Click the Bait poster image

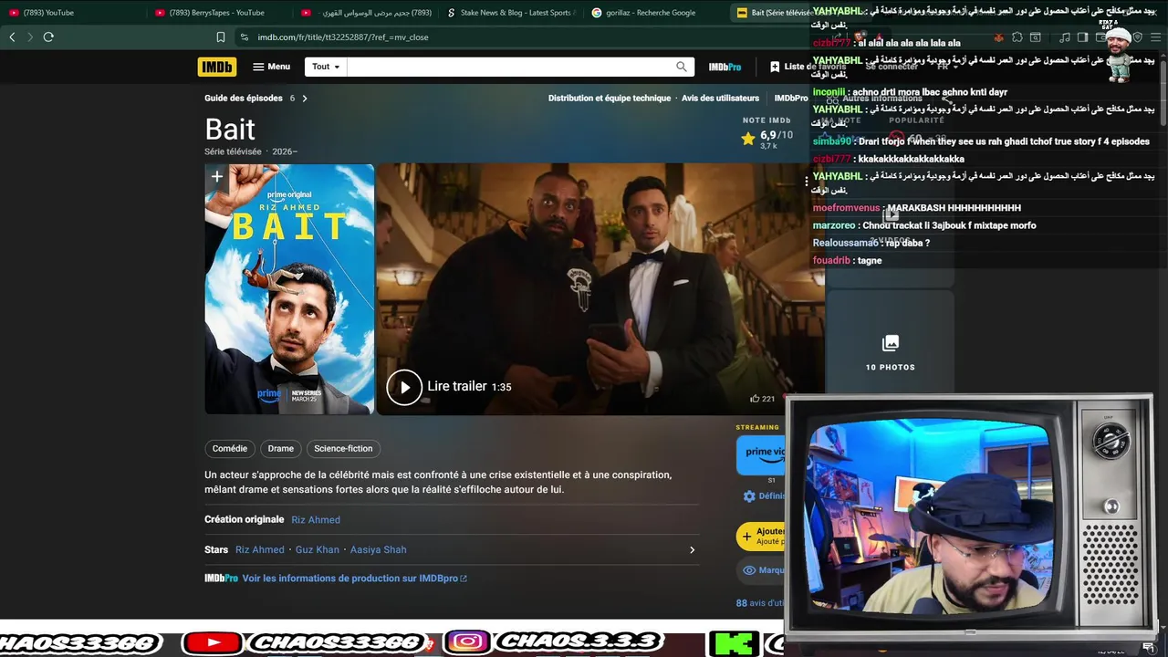click(x=289, y=289)
